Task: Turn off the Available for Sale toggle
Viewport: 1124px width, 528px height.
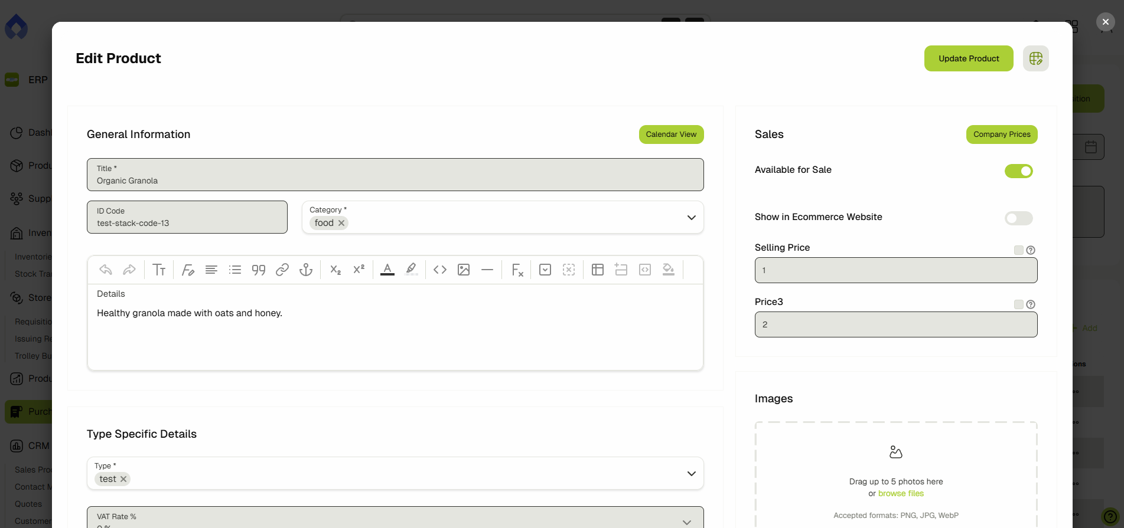Action: click(x=1018, y=171)
